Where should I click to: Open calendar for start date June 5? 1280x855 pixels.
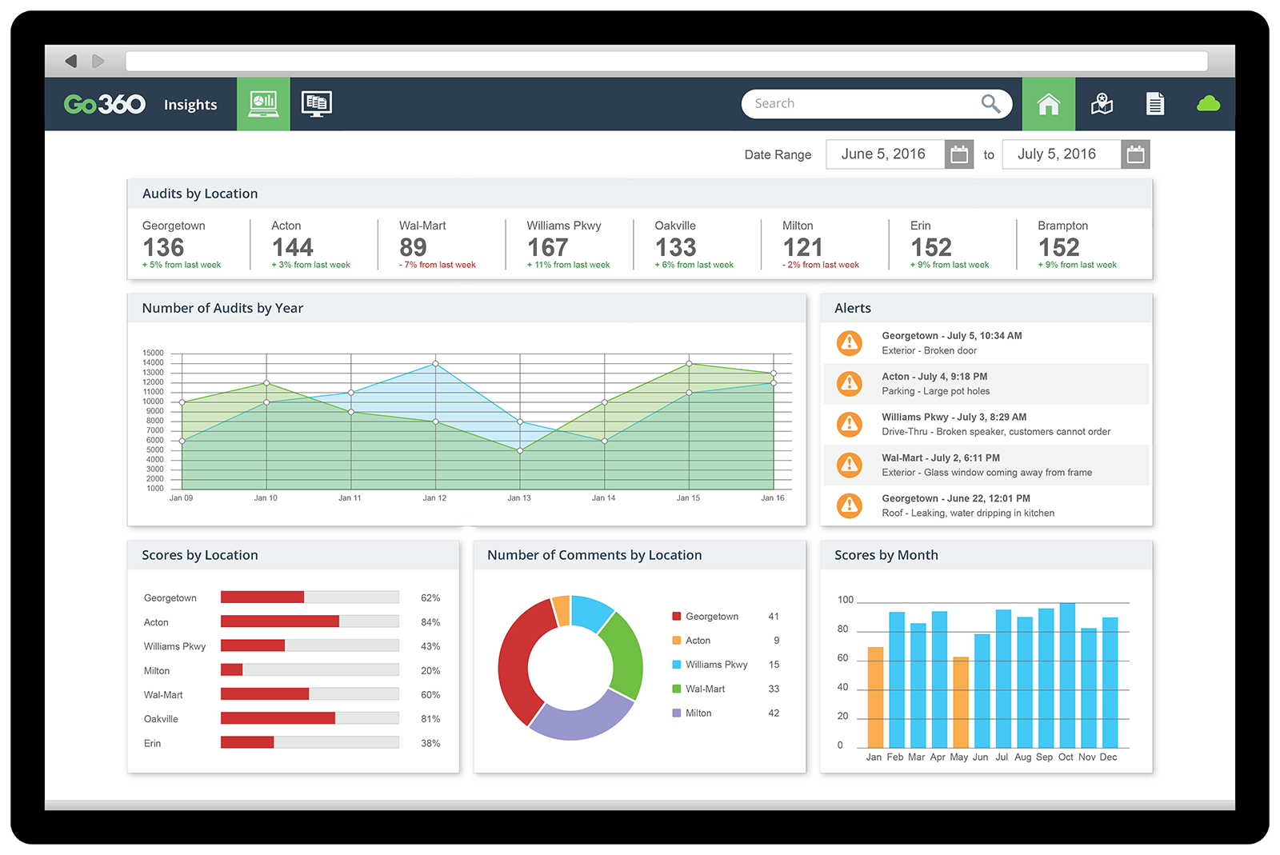[x=959, y=154]
